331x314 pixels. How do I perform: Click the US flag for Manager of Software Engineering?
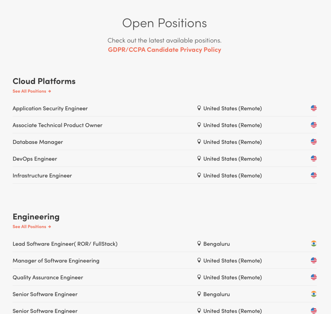point(314,260)
